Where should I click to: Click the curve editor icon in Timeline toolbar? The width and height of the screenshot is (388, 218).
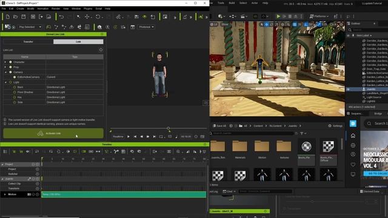[x=107, y=151]
